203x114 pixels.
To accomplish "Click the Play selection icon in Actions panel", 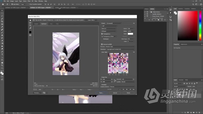I will pos(155,20).
